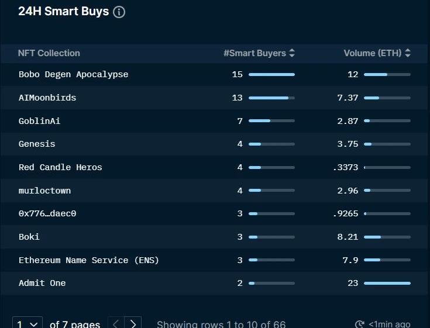Image resolution: width=430 pixels, height=328 pixels.
Task: Open the page number dropdown
Action: click(27, 323)
